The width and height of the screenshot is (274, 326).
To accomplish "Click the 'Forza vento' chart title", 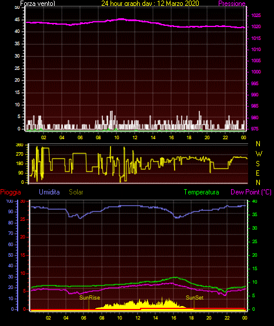I will tap(38, 4).
